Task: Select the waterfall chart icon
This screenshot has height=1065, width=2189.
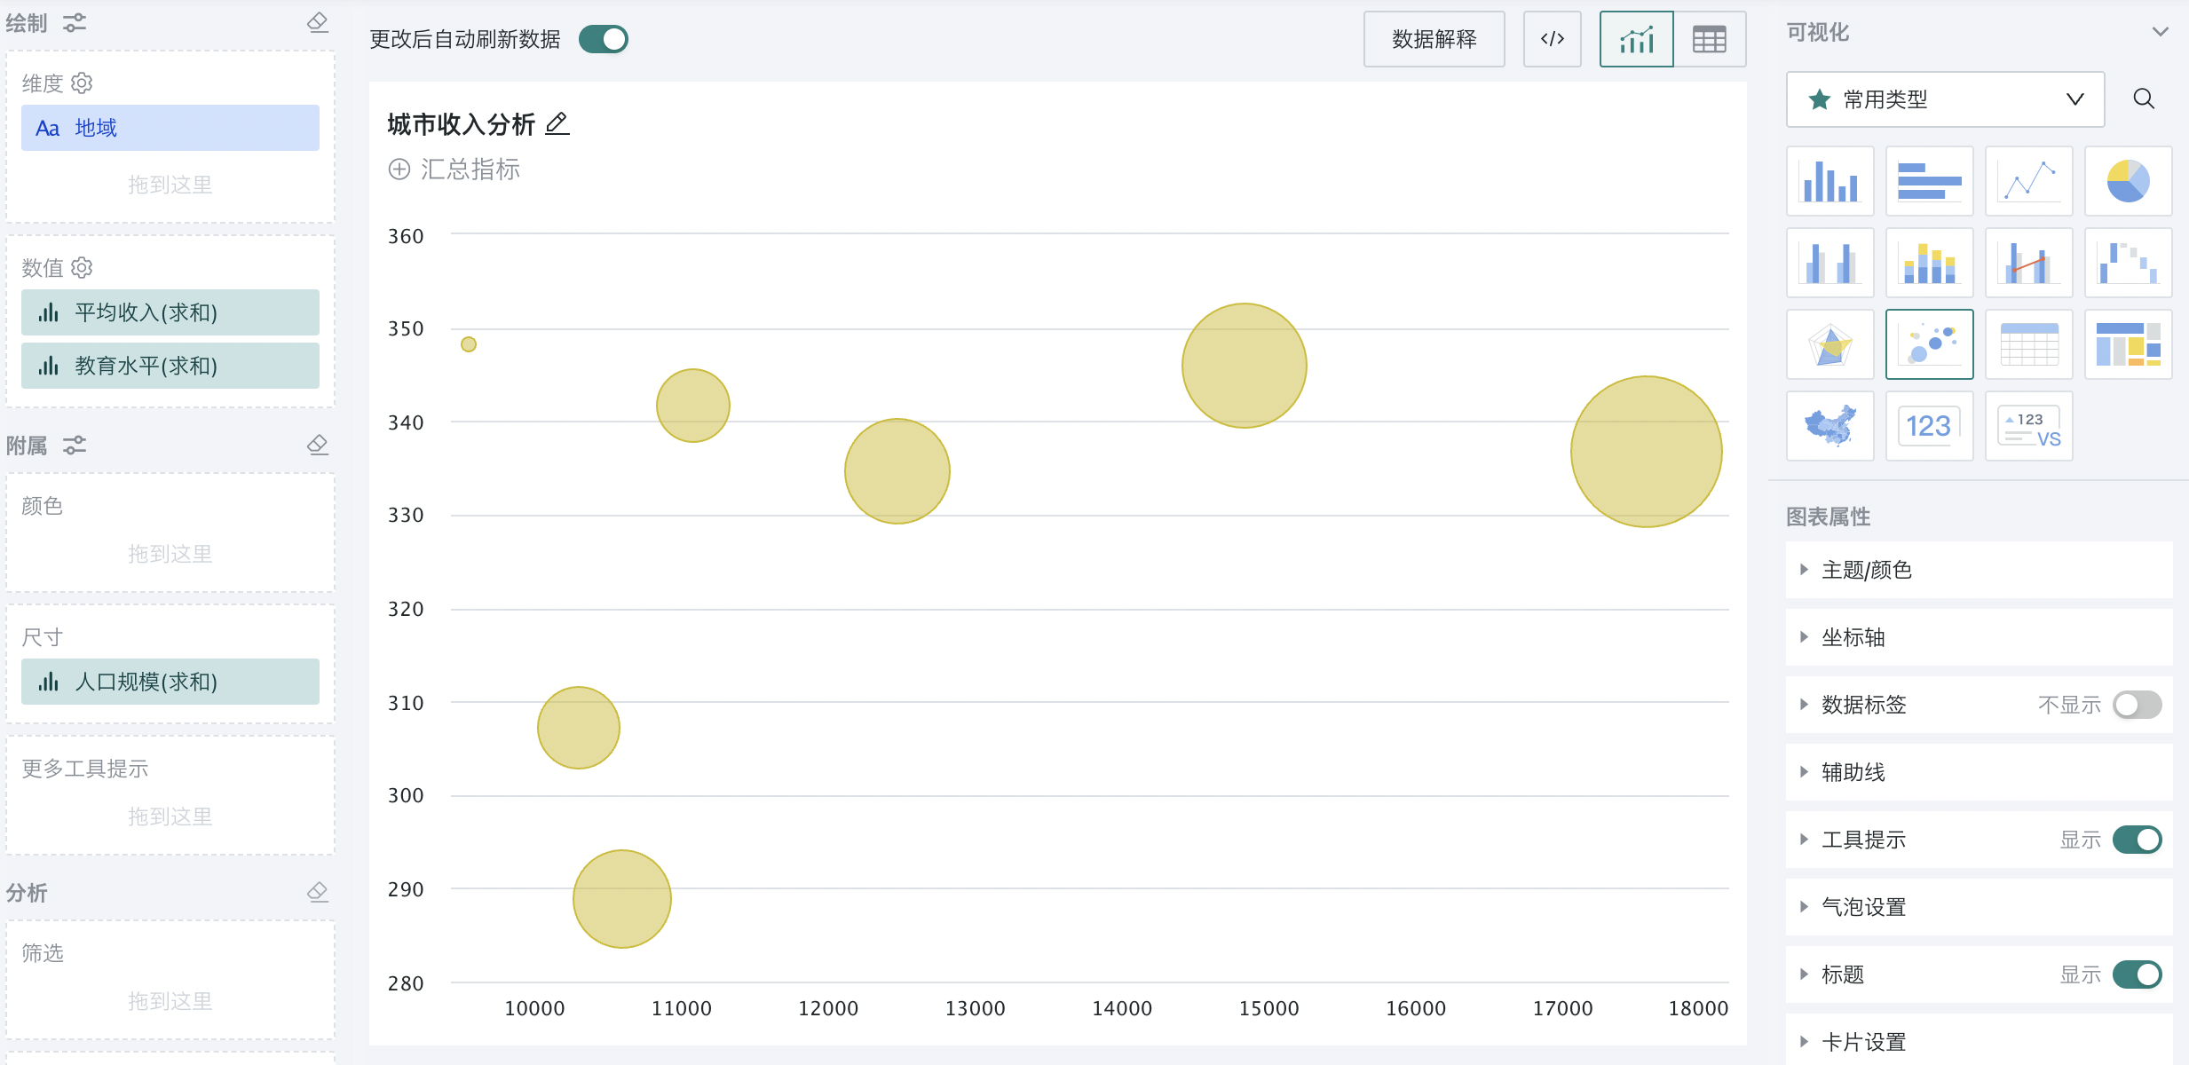Action: click(x=2128, y=263)
